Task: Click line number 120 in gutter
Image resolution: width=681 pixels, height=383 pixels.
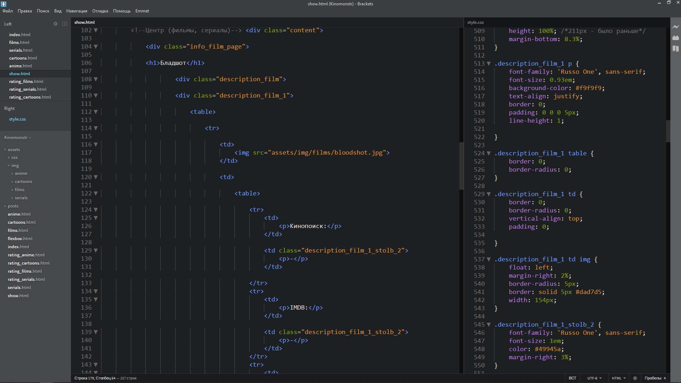Action: 86,177
